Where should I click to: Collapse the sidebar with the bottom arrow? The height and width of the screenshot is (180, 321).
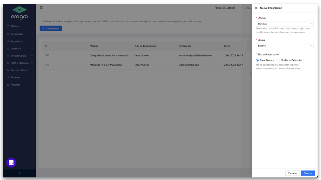(x=19, y=173)
